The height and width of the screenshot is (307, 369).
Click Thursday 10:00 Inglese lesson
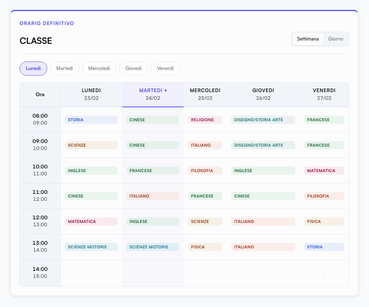point(263,171)
